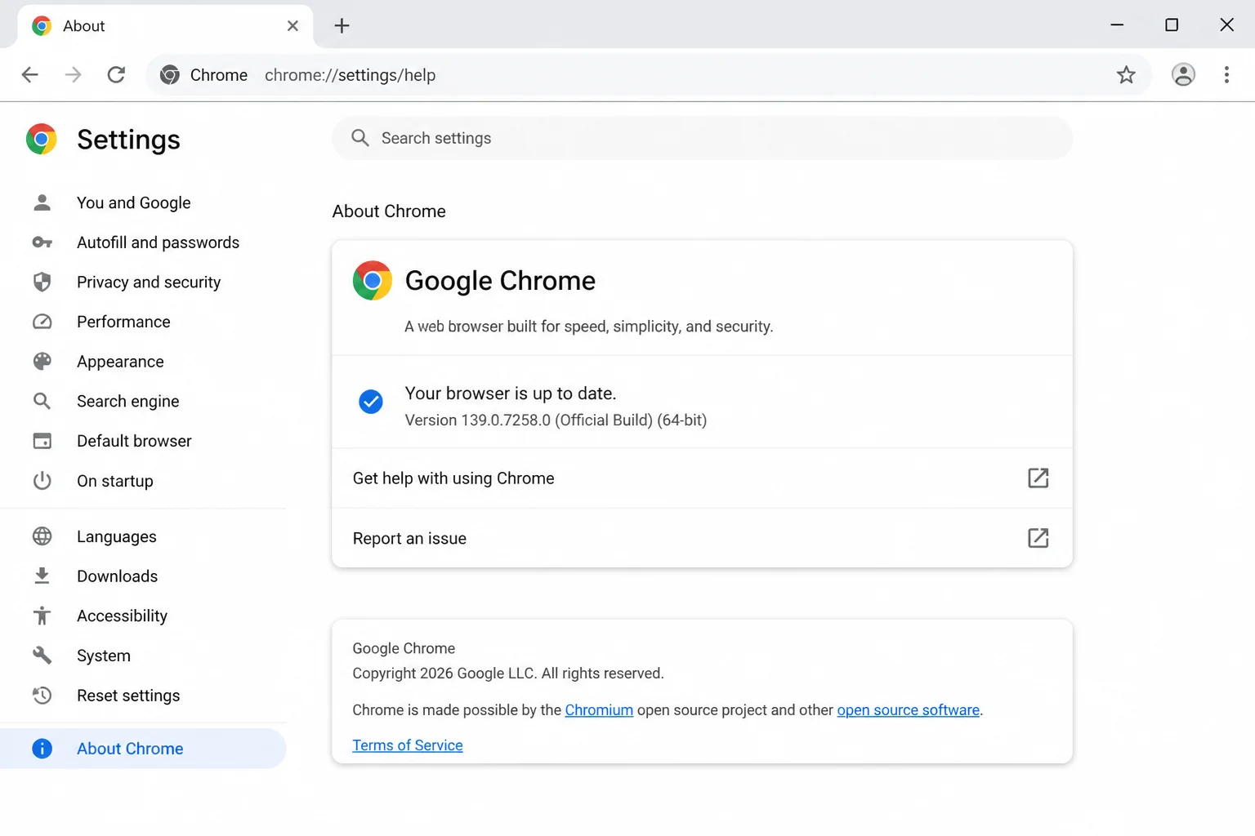Screen dimensions: 1255x836
Task: Click the Search settings field
Action: [x=702, y=138]
